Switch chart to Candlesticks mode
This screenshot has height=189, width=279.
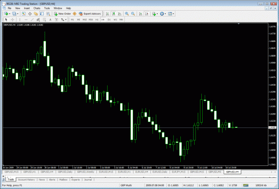[113, 14]
